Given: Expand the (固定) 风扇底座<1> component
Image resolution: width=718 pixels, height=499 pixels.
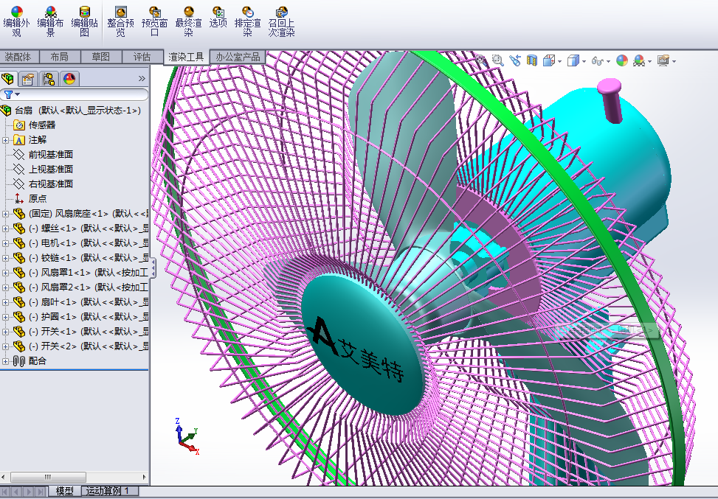Looking at the screenshot, I should click(5, 214).
